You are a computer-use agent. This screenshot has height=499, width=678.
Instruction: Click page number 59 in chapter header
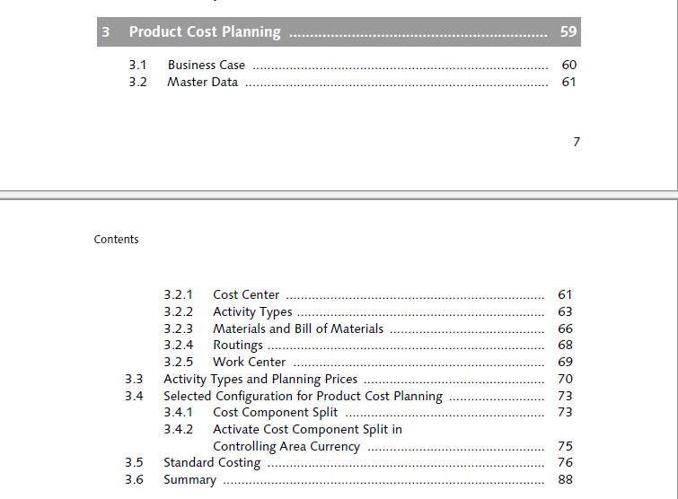568,31
